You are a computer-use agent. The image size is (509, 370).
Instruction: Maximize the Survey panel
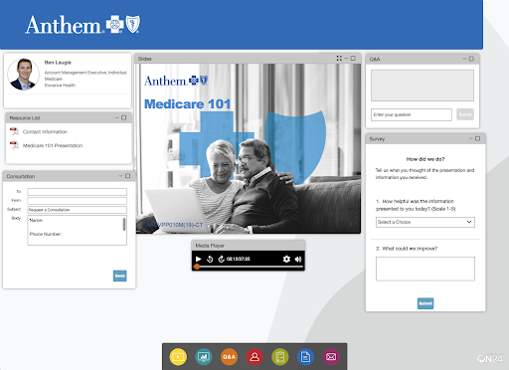(477, 138)
